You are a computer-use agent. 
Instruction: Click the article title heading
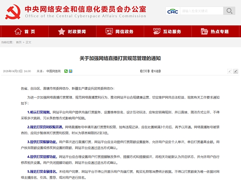pos(120,59)
